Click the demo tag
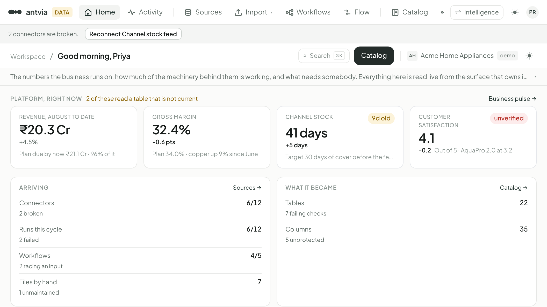This screenshot has width=547, height=307. [507, 56]
